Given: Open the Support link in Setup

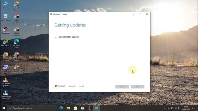Looking at the screenshot, I should (72, 86).
